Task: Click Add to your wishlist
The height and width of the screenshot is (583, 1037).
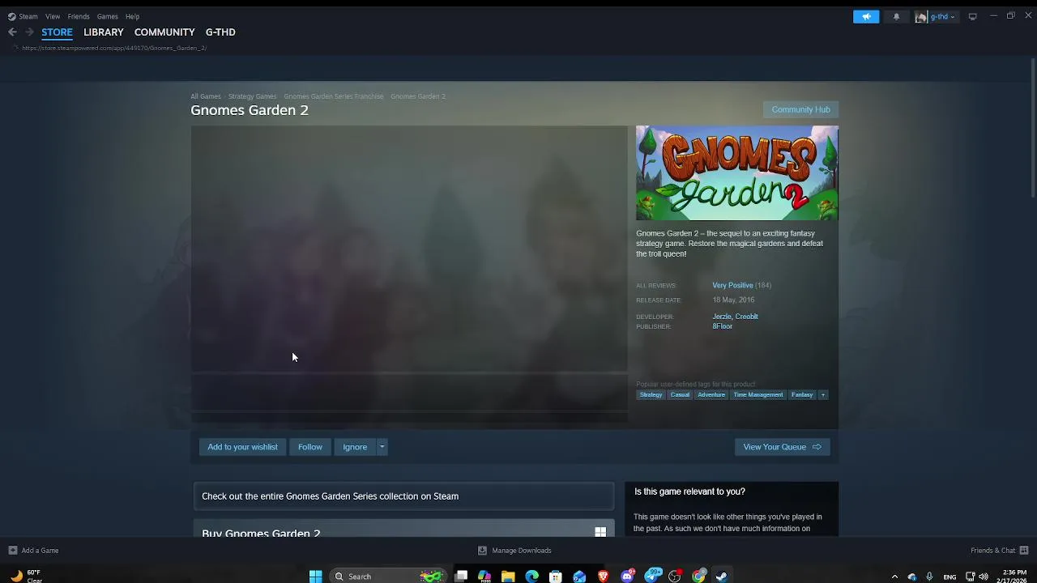Action: click(x=242, y=447)
